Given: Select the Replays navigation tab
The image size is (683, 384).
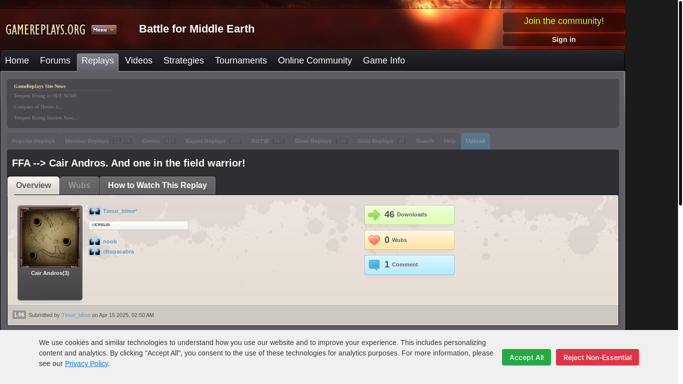Looking at the screenshot, I should (x=97, y=61).
